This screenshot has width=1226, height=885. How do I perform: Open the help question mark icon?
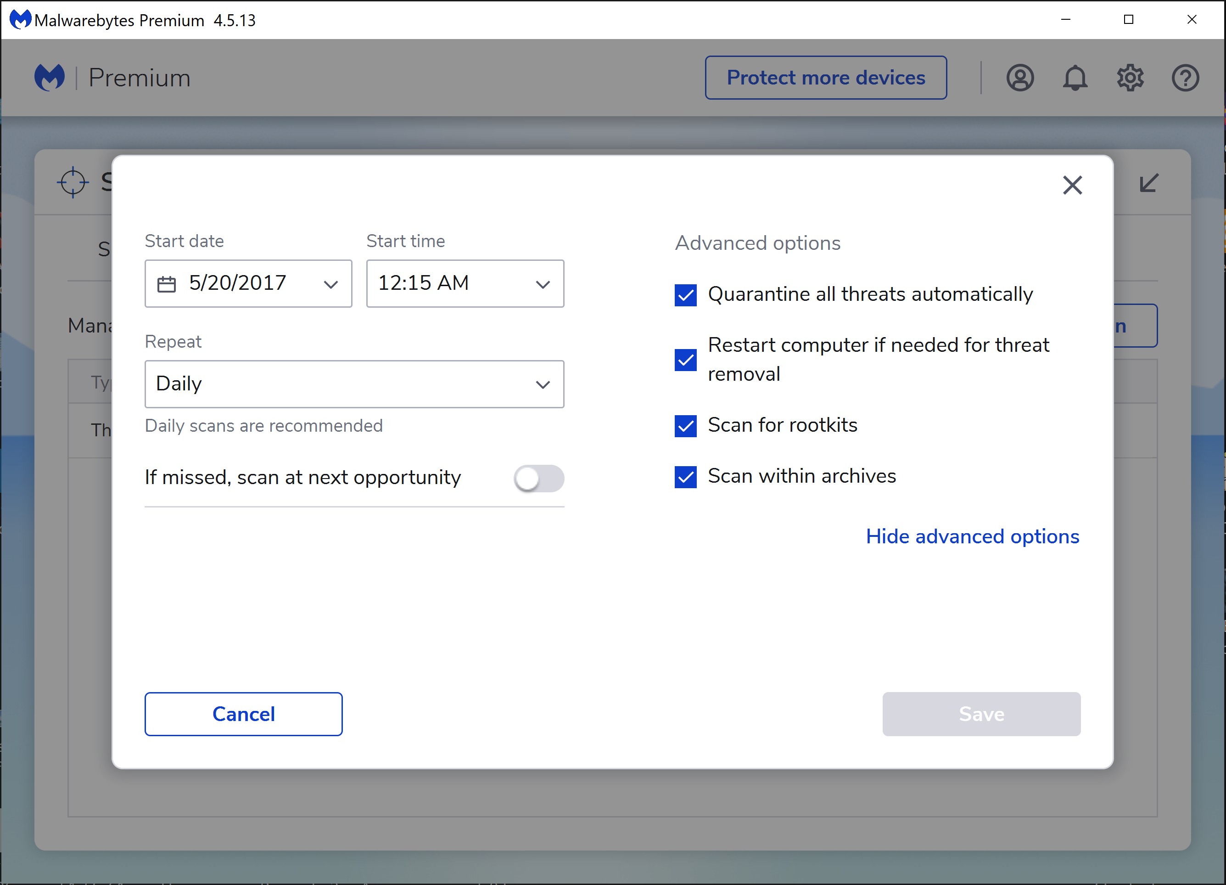[x=1185, y=78]
